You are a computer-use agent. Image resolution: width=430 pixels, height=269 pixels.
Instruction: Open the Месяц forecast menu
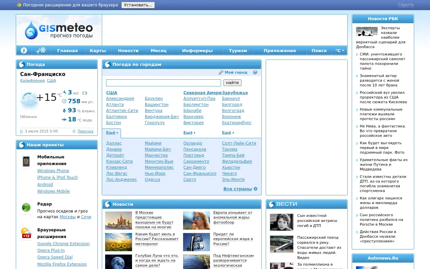click(x=159, y=50)
